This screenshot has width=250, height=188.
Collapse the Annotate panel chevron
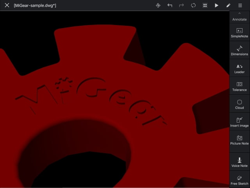pos(239,13)
